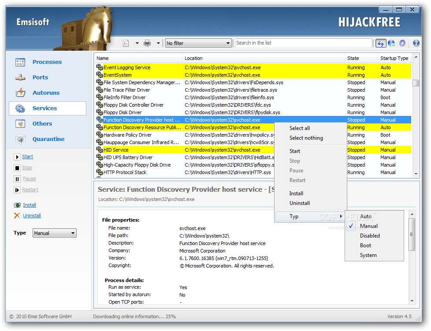The width and height of the screenshot is (431, 331).
Task: Click the Search in the list field
Action: pyautogui.click(x=304, y=43)
